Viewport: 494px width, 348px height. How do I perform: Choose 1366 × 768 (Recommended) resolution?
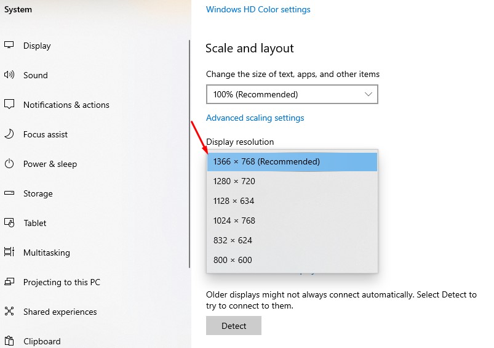coord(292,161)
